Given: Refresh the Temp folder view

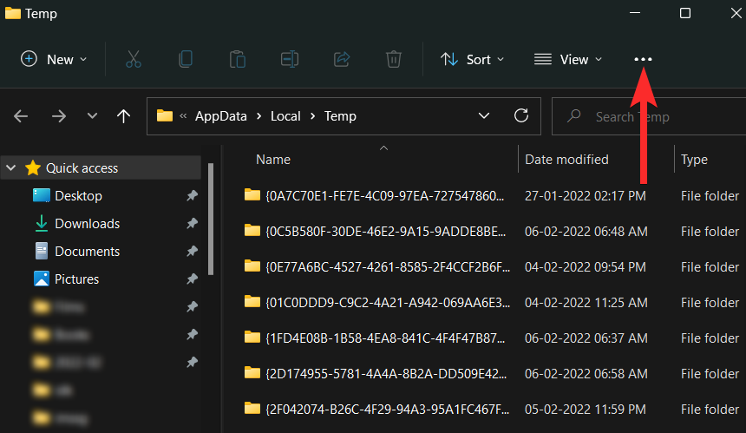Looking at the screenshot, I should click(x=521, y=115).
